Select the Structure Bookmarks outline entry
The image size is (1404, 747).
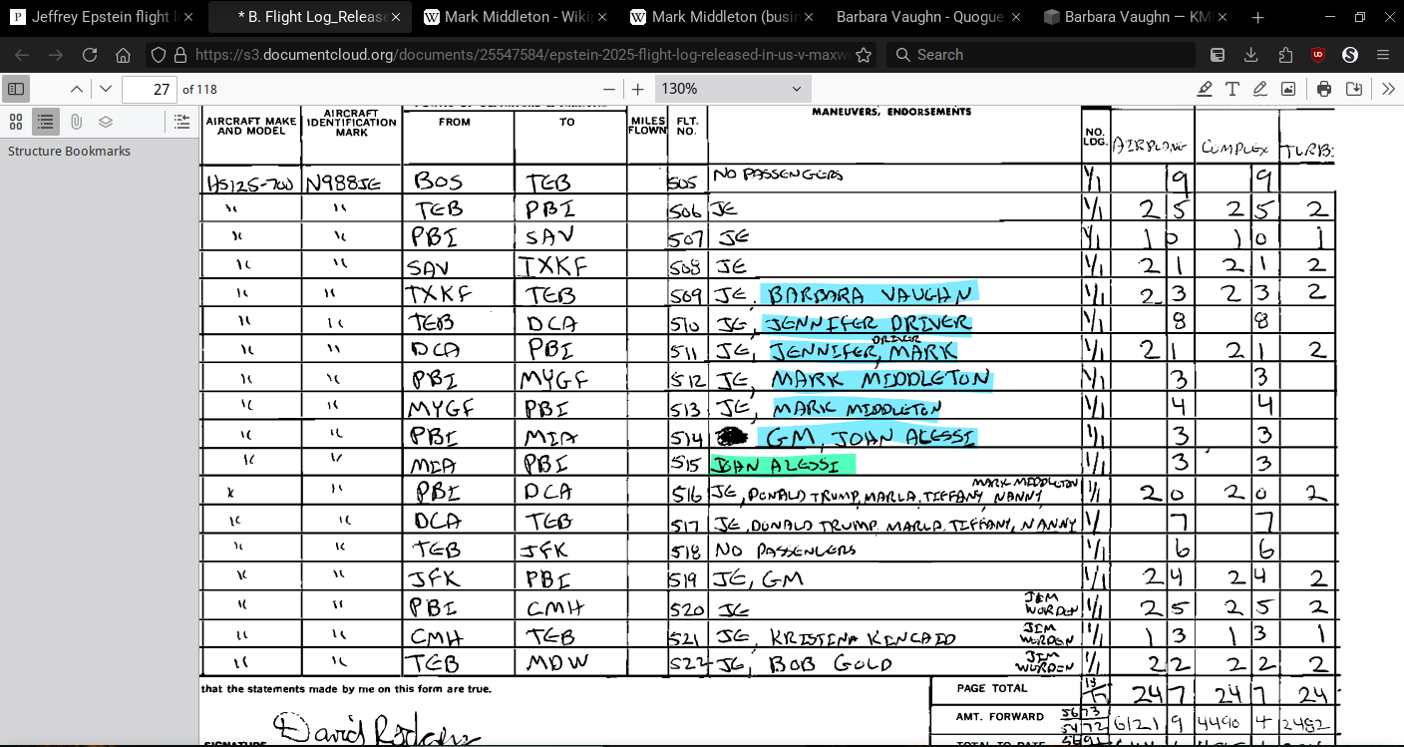pyautogui.click(x=69, y=152)
